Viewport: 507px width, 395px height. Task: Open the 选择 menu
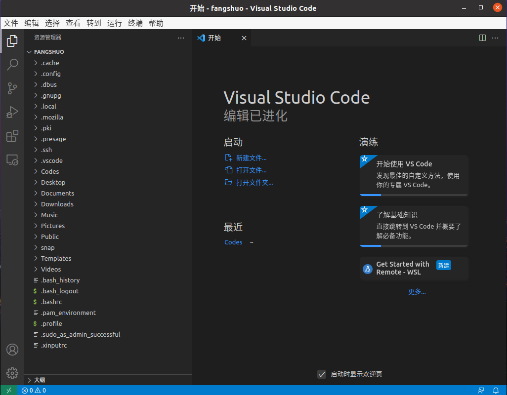tap(52, 23)
